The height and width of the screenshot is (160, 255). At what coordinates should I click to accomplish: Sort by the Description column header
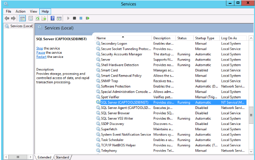click(164, 38)
